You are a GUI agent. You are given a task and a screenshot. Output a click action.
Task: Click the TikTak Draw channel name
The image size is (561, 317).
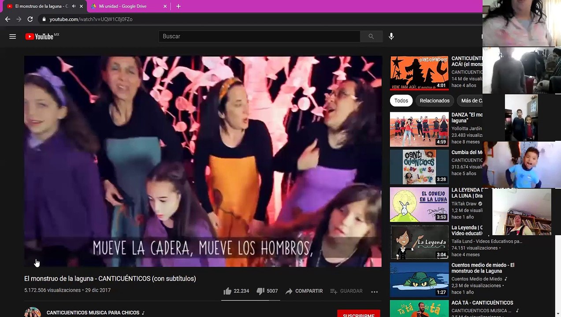(x=464, y=204)
